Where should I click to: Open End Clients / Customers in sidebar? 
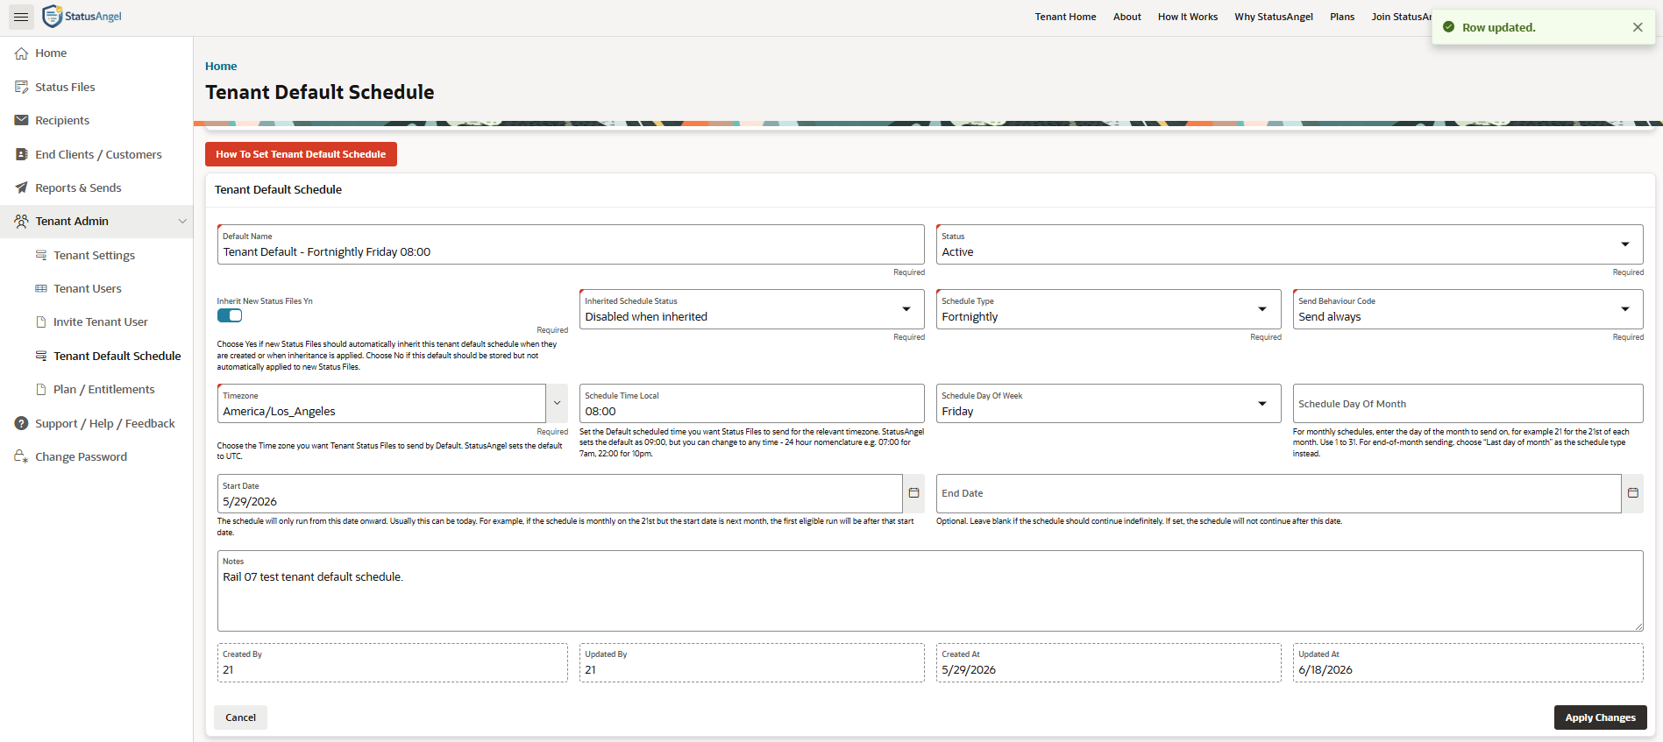tap(96, 154)
